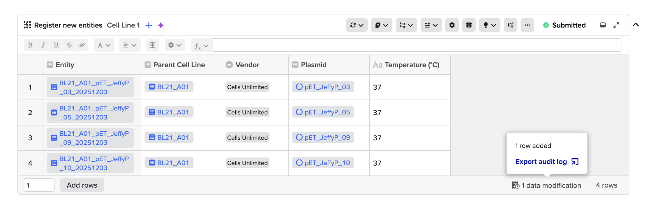
Task: Open the more options ellipsis menu
Action: 527,25
